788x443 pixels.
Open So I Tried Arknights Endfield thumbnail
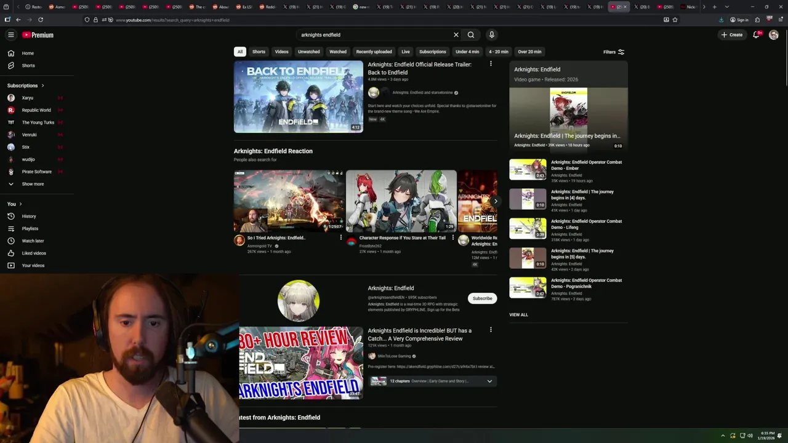[289, 201]
